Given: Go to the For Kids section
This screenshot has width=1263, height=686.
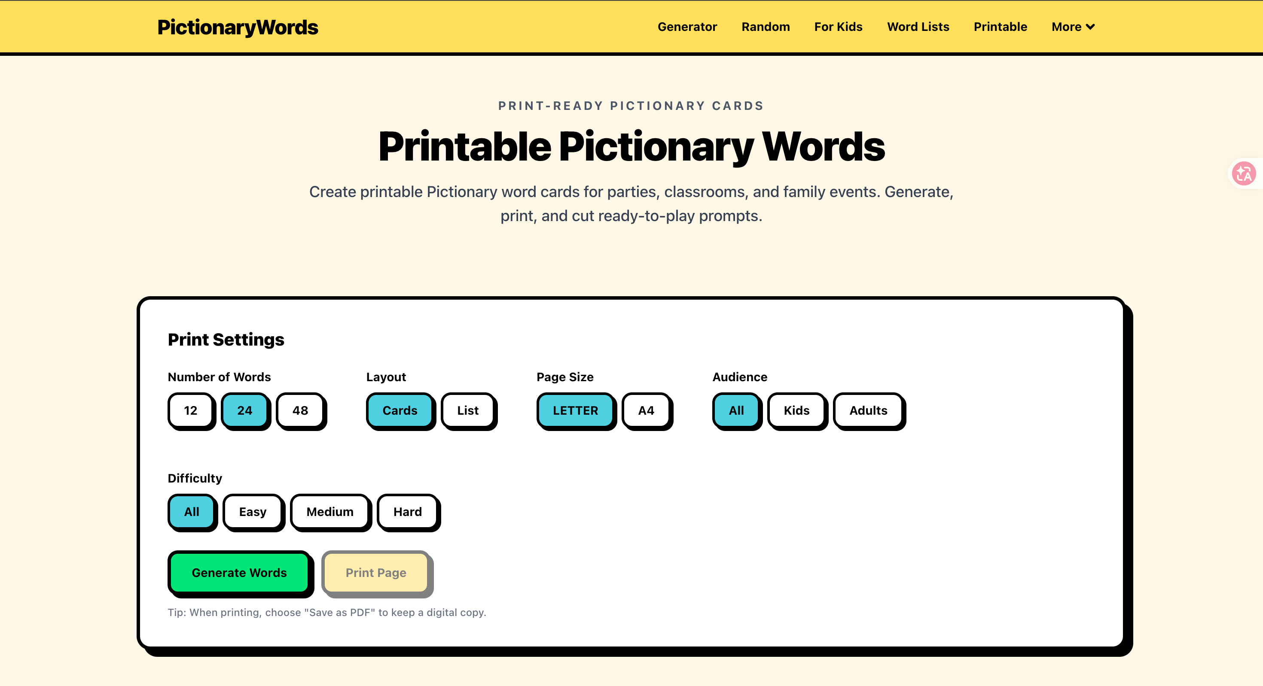Looking at the screenshot, I should click(x=838, y=27).
